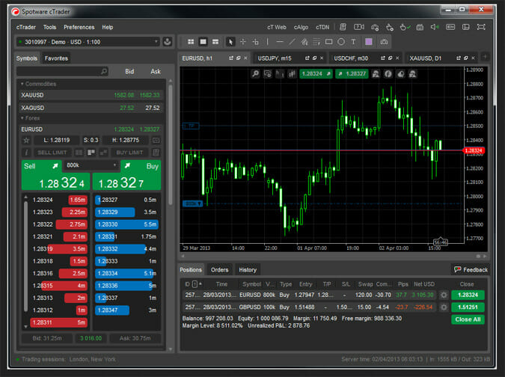Viewport: 505px width, 377px height.
Task: Toggle sound with the speaker icon
Action: tap(435, 27)
